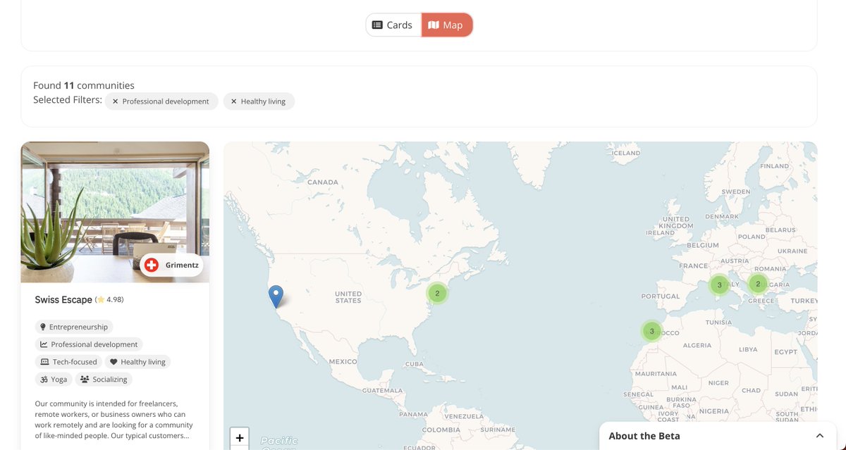Select the Map tab in the view switcher
Viewport: 846px width, 450px height.
[x=447, y=25]
